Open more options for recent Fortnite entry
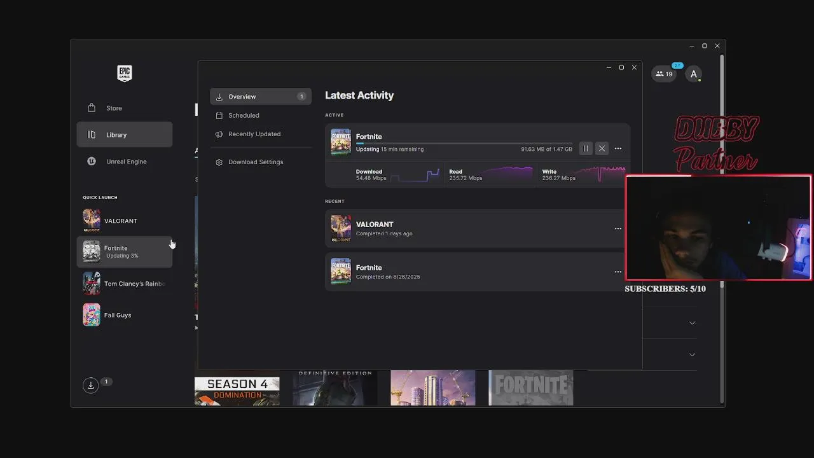The width and height of the screenshot is (814, 458). tap(617, 272)
